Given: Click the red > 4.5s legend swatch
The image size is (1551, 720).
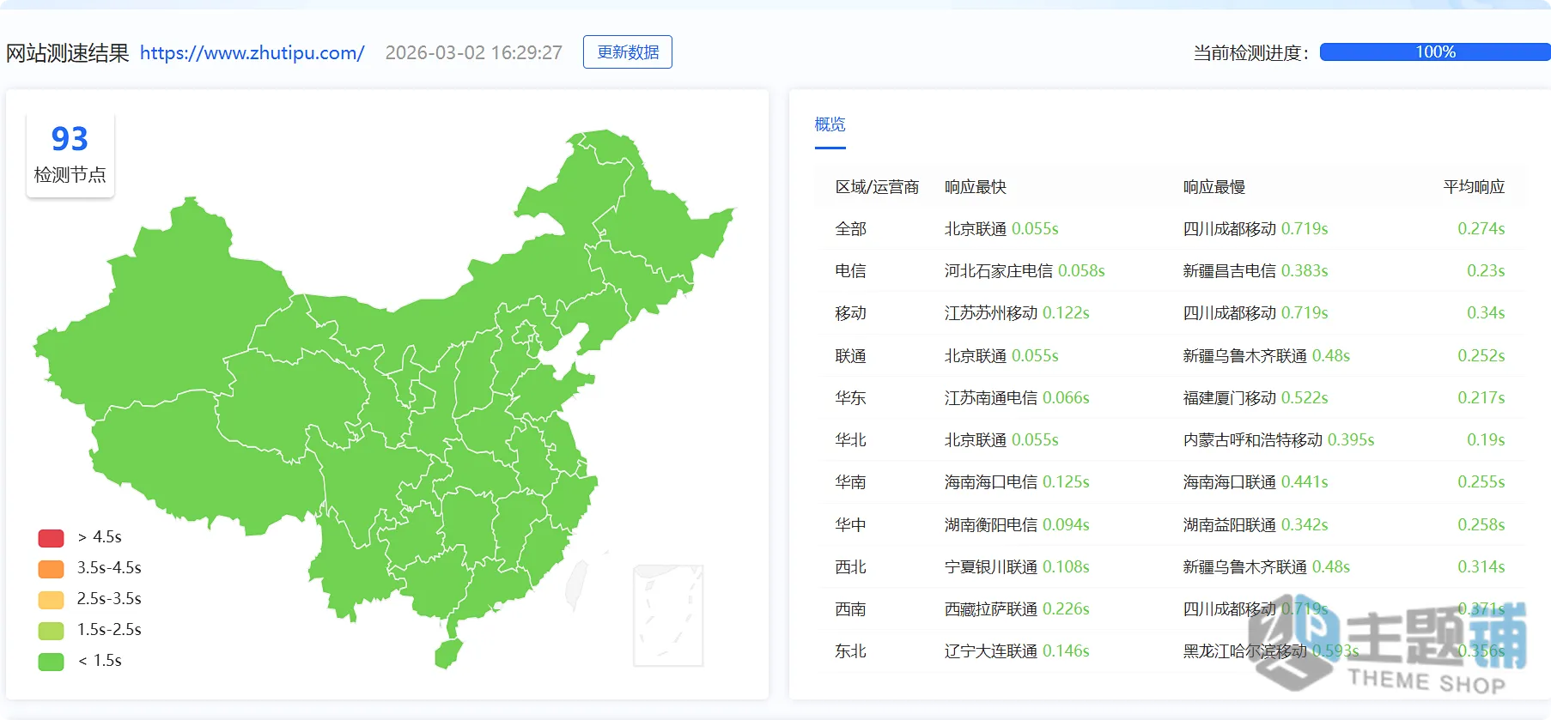Looking at the screenshot, I should coord(52,537).
